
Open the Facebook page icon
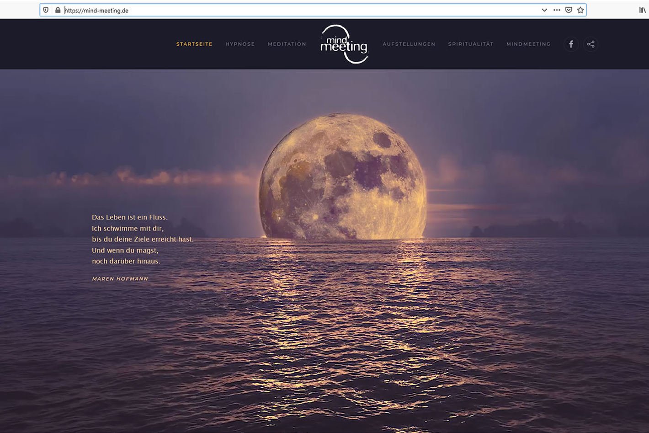coord(571,44)
